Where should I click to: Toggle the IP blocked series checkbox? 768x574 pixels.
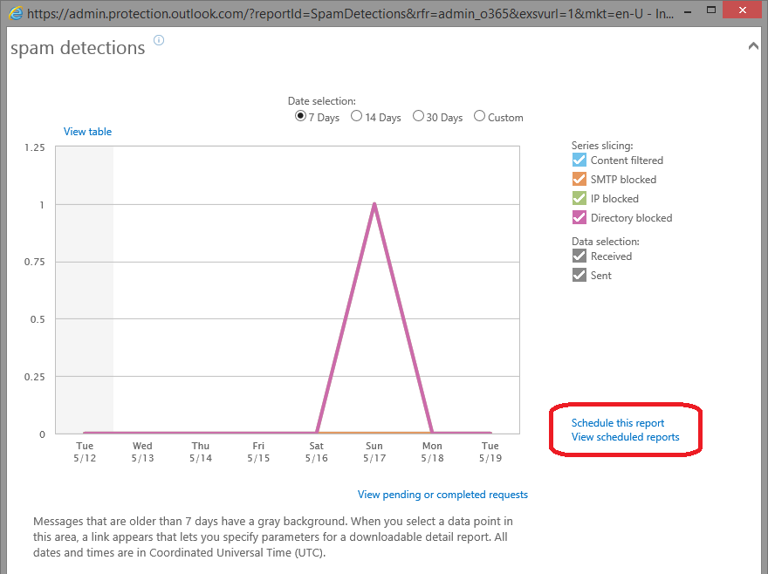[579, 198]
